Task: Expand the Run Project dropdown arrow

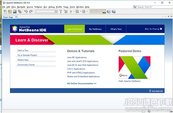Action: 74,11
